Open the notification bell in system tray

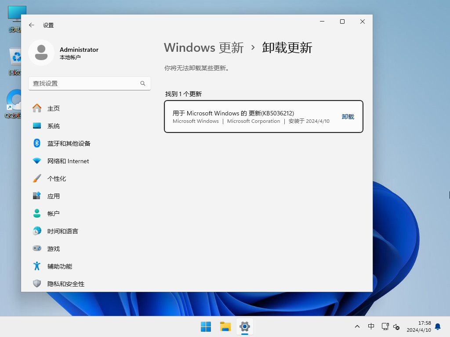click(438, 326)
